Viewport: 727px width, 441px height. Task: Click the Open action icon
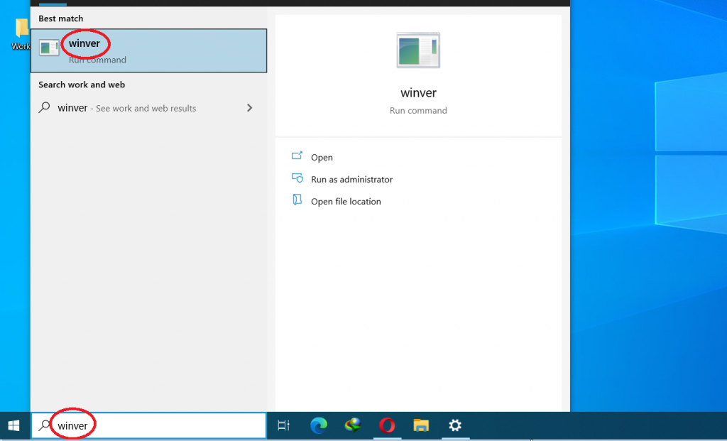coord(297,156)
